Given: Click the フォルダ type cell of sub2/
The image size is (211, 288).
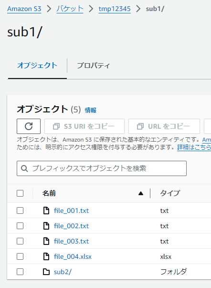Looking at the screenshot, I should (x=173, y=272).
